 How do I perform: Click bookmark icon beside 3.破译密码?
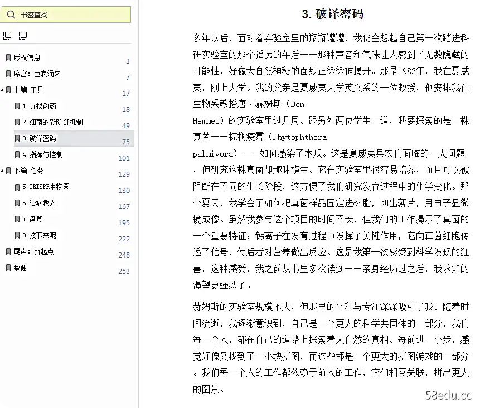click(x=17, y=138)
